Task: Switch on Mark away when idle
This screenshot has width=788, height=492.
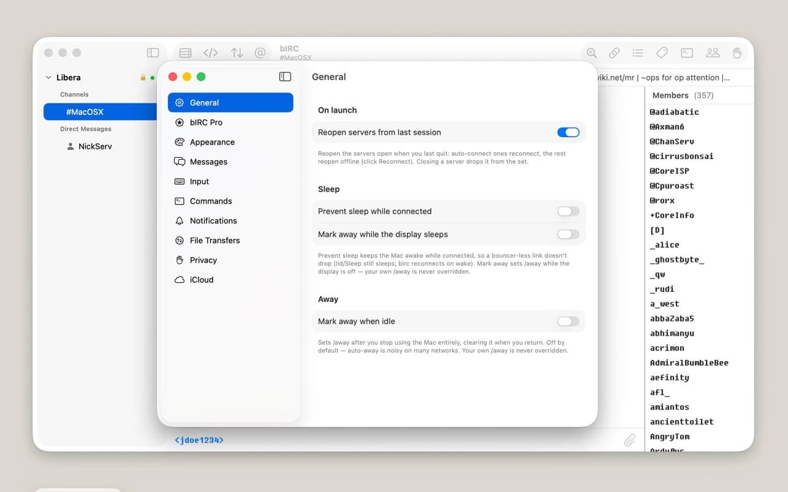Action: pos(568,321)
